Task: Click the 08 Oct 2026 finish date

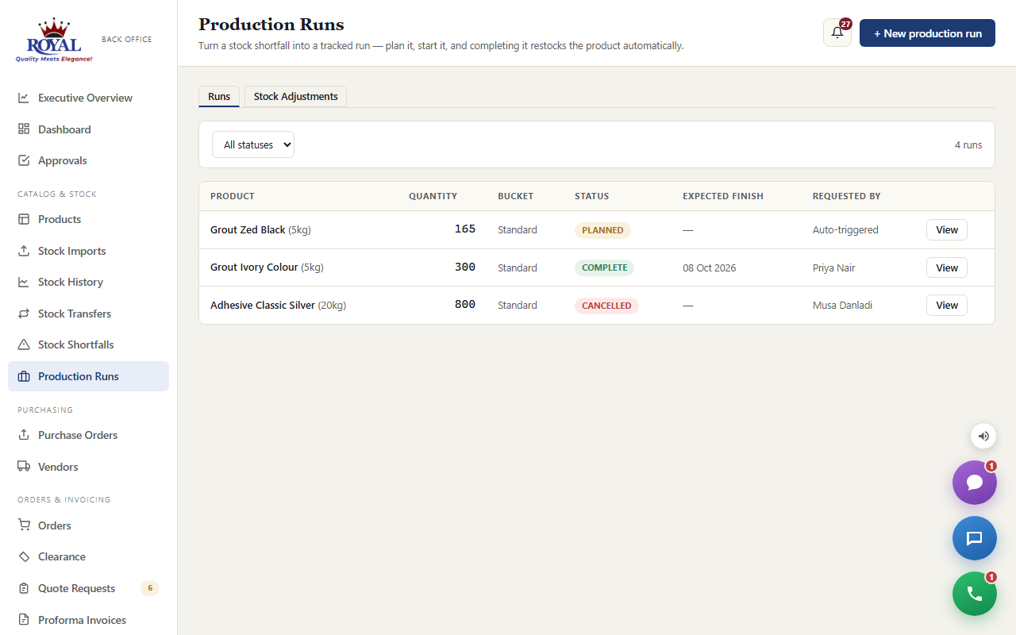Action: point(710,268)
